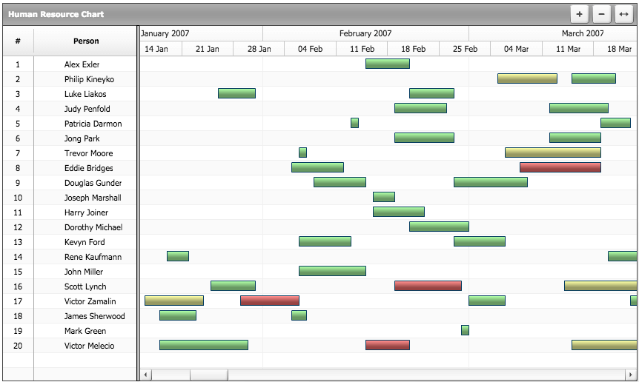The image size is (639, 382).
Task: Select Mark Green's small green task
Action: 465,330
